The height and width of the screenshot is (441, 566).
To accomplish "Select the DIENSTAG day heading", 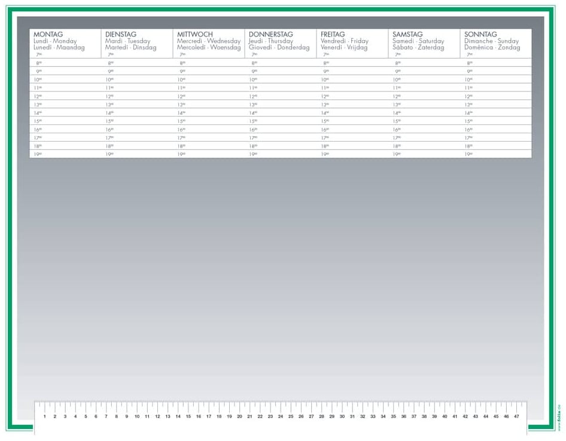I will [x=121, y=35].
